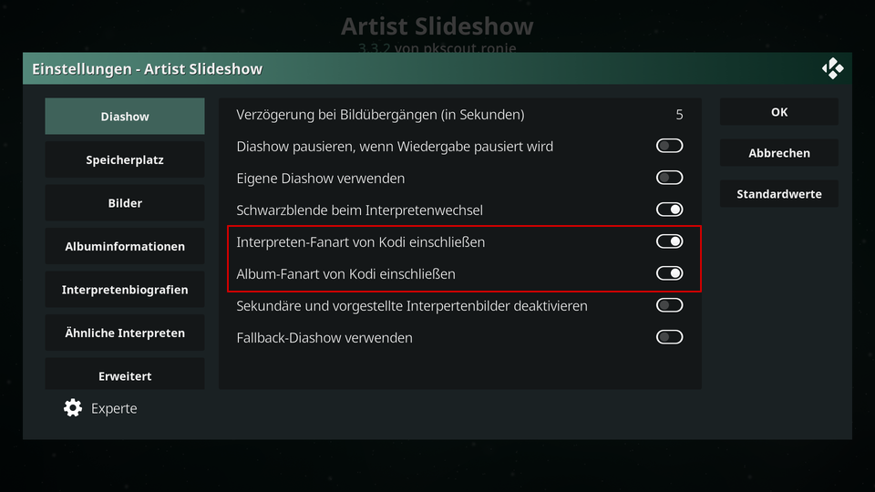Enable Eigene Diashow verwenden switch
The image size is (875, 492).
coord(669,178)
